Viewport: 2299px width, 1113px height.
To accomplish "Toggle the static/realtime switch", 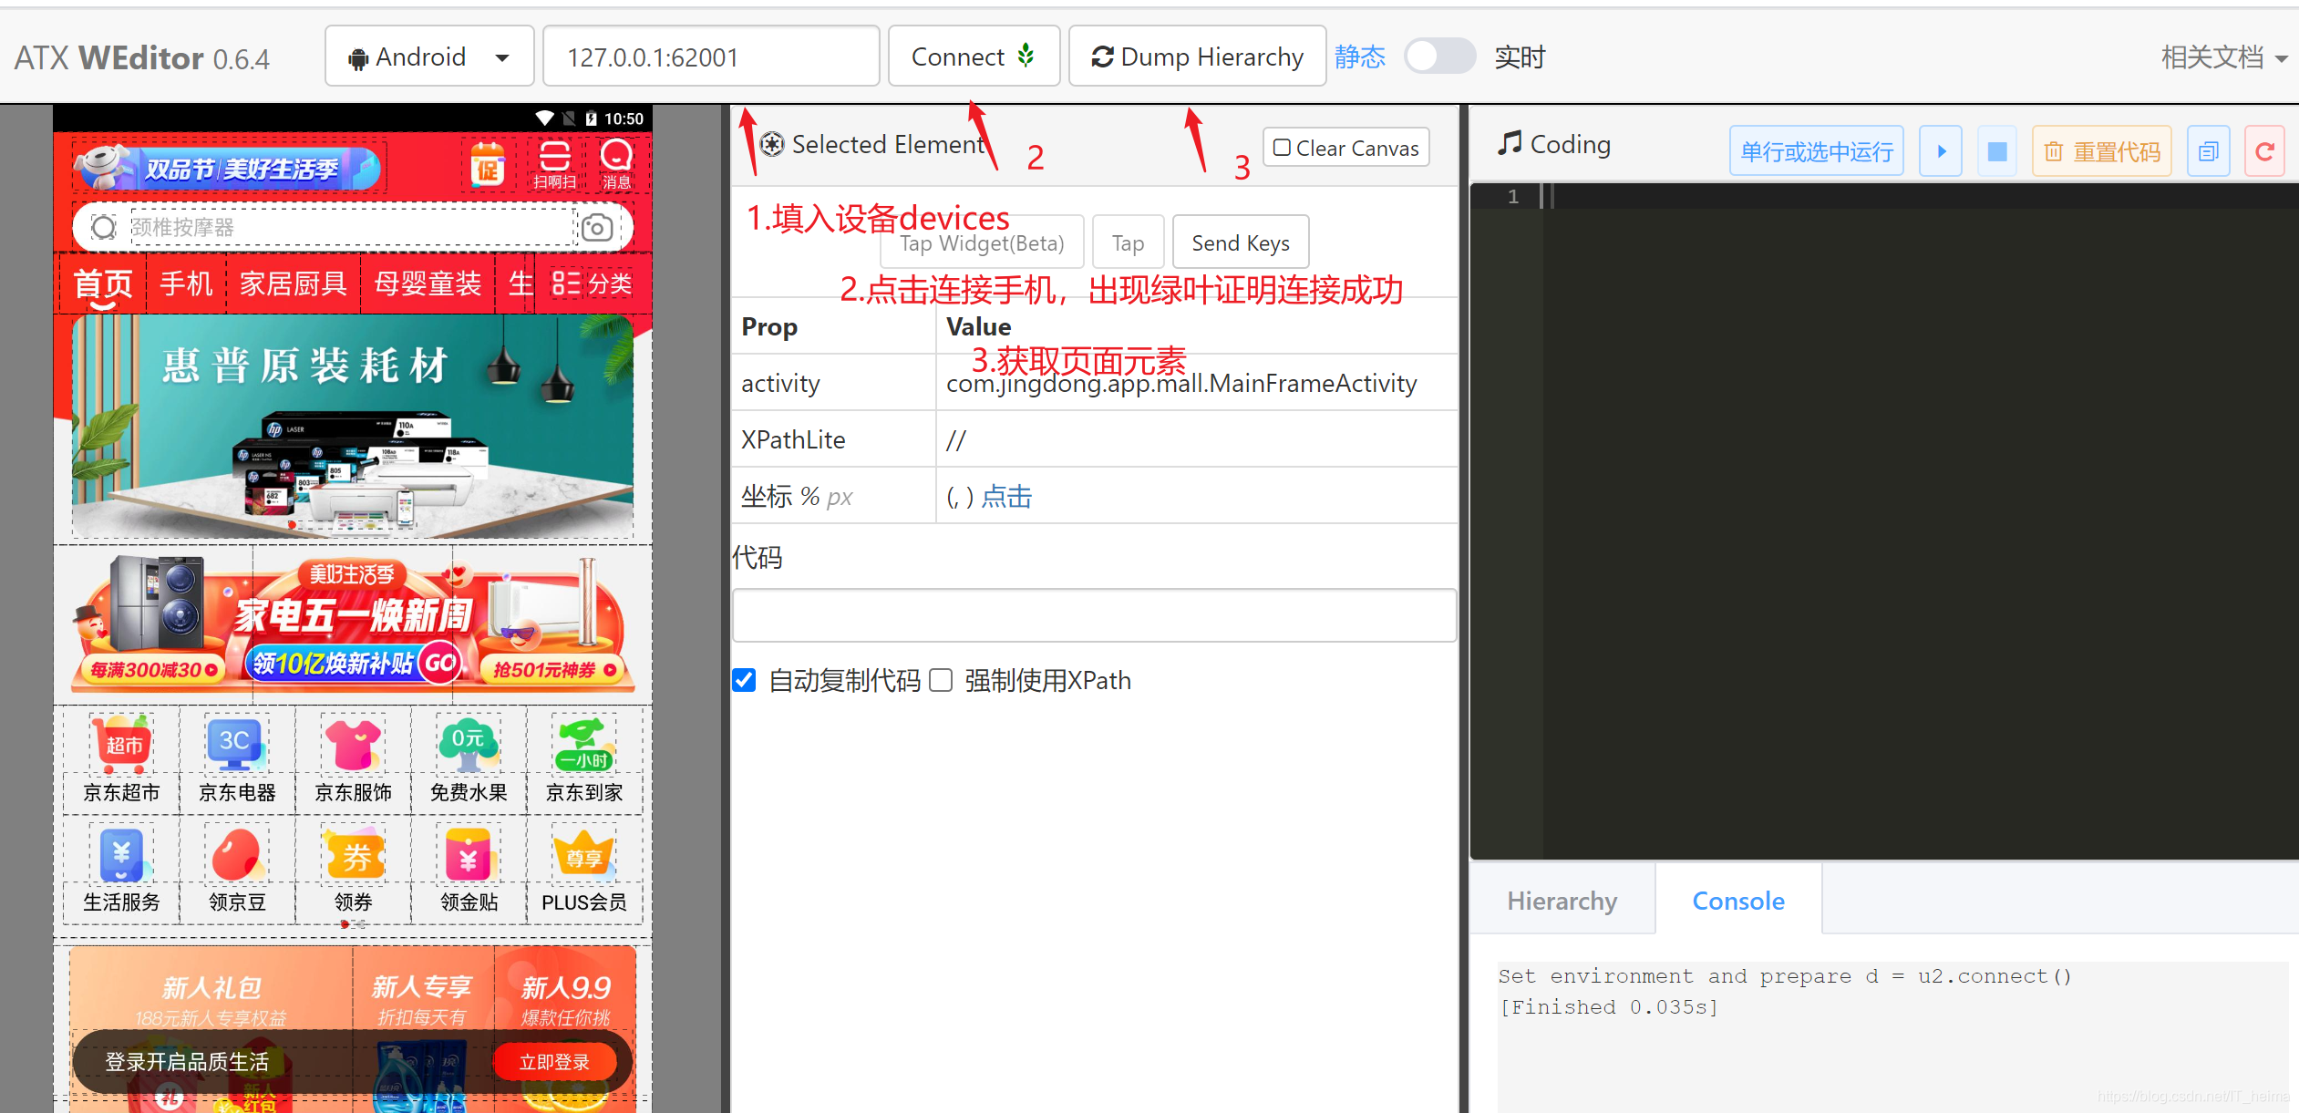I will (1439, 57).
